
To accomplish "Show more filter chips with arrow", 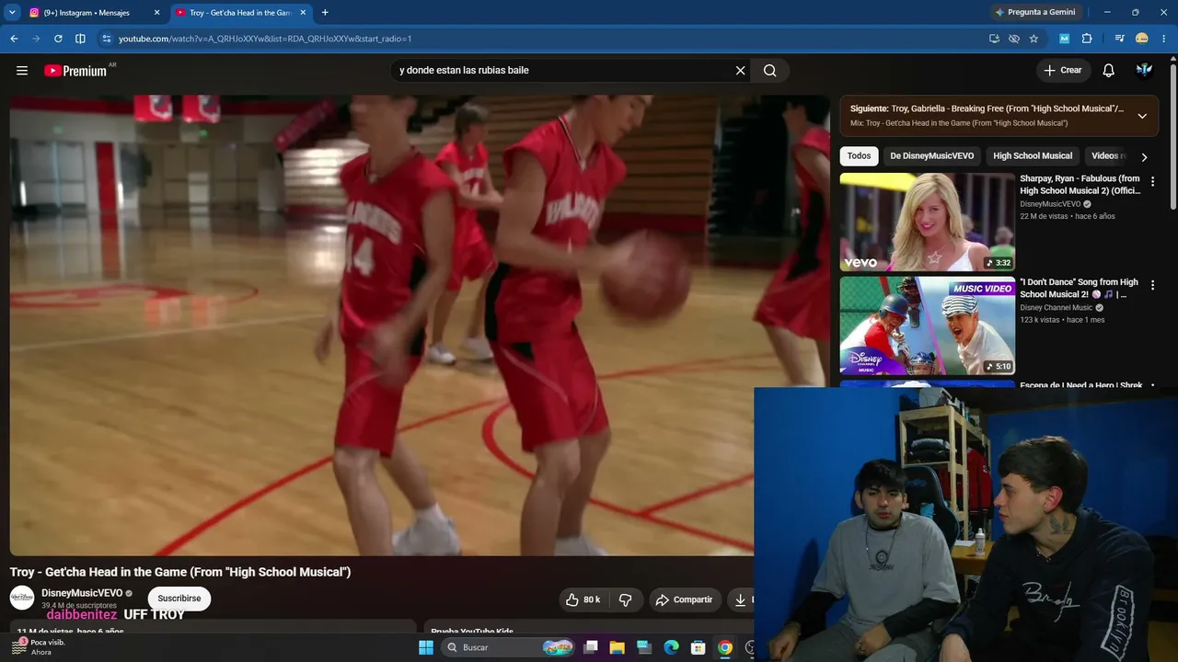I will click(x=1144, y=157).
